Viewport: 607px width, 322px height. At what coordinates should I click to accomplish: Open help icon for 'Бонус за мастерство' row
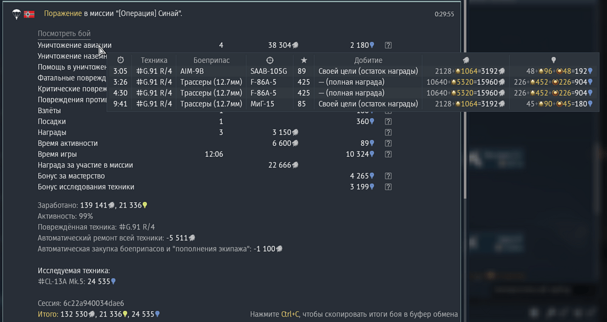coord(388,176)
